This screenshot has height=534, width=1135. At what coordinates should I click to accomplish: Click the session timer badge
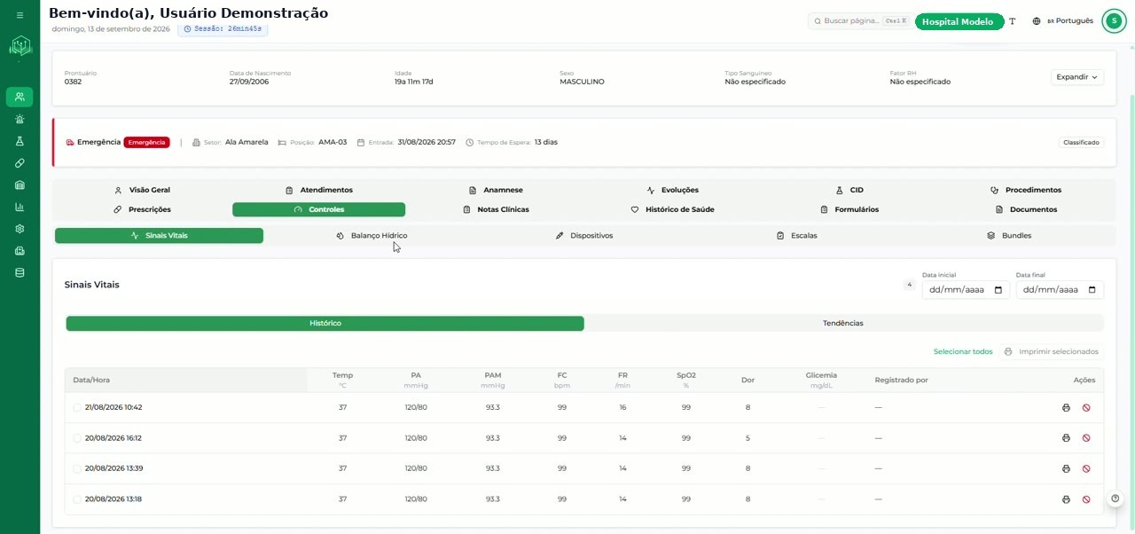pos(223,28)
